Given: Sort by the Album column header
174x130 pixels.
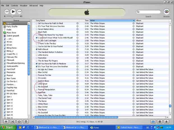Looking at the screenshot, I should [152, 20].
